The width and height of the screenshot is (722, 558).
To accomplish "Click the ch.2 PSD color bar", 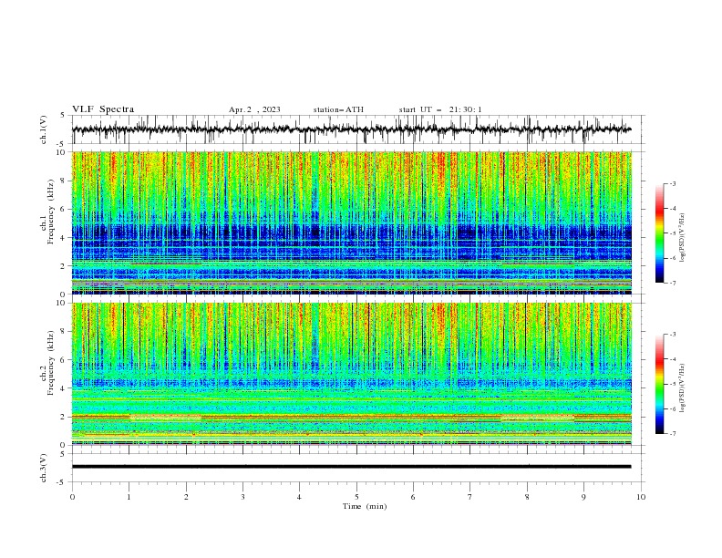I will [x=659, y=384].
